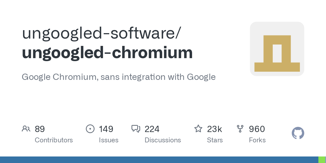Click the 149 issues count
Image resolution: width=326 pixels, height=163 pixels.
(x=106, y=129)
